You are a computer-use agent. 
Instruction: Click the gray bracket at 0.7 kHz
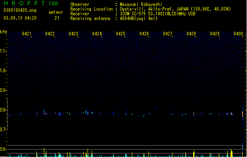pos(7,114)
